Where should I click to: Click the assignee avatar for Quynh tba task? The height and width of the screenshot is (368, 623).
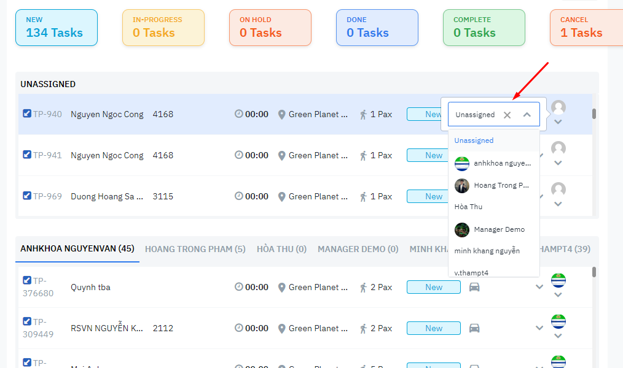tap(558, 280)
